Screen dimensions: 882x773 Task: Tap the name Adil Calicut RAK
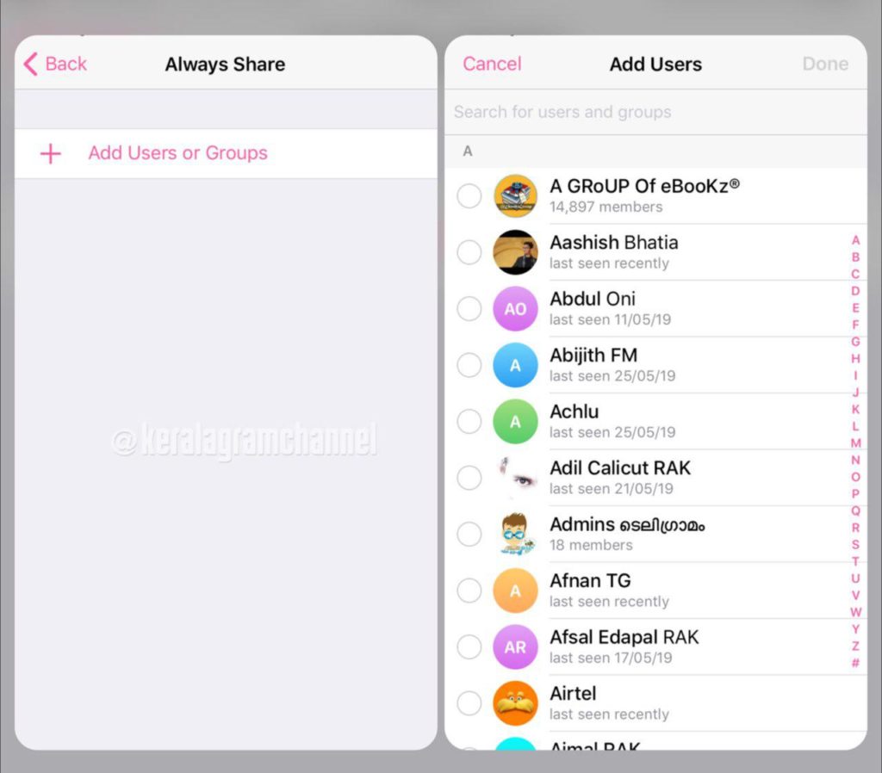point(620,467)
